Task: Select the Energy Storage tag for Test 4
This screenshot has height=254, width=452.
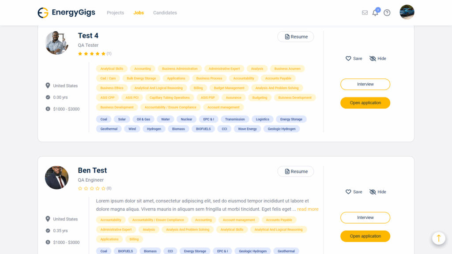Action: (291, 119)
